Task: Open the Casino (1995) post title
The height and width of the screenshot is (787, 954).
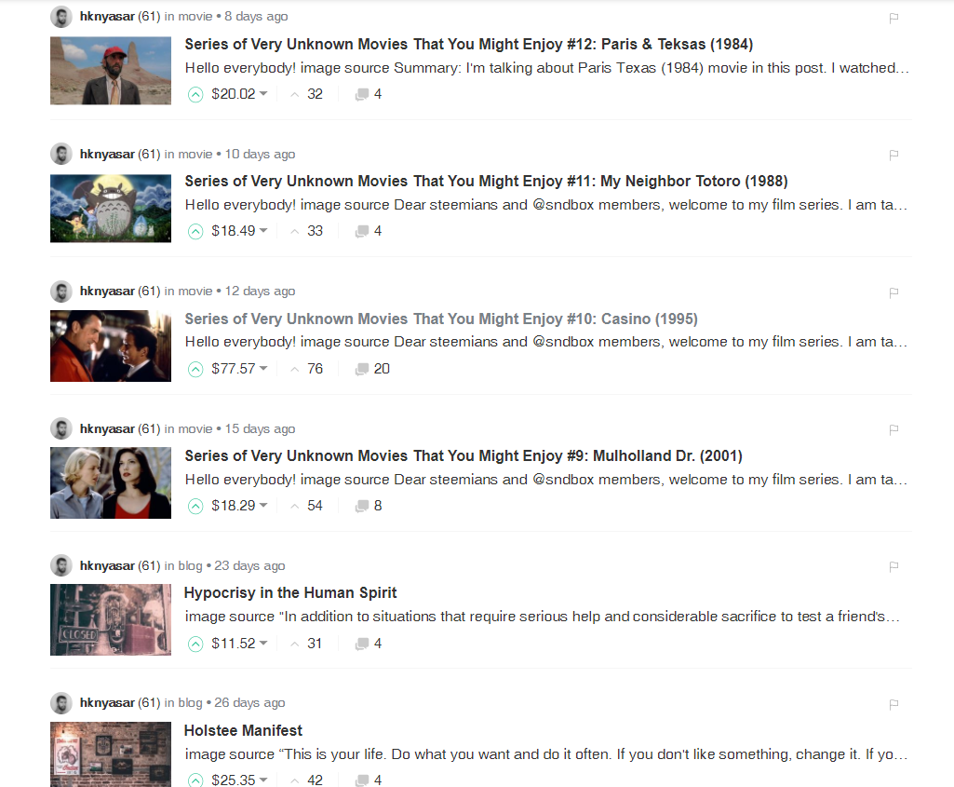Action: point(441,319)
